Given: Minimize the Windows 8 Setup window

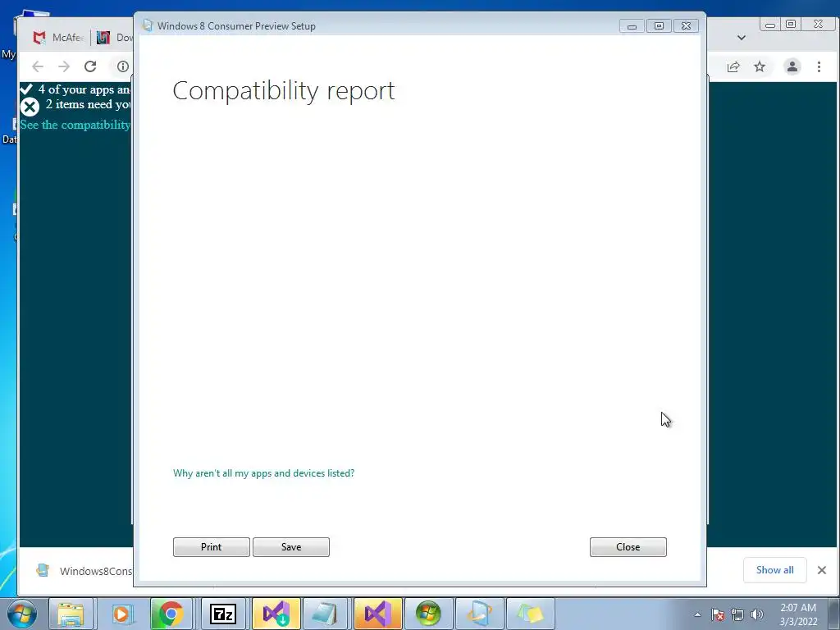Looking at the screenshot, I should coord(632,25).
